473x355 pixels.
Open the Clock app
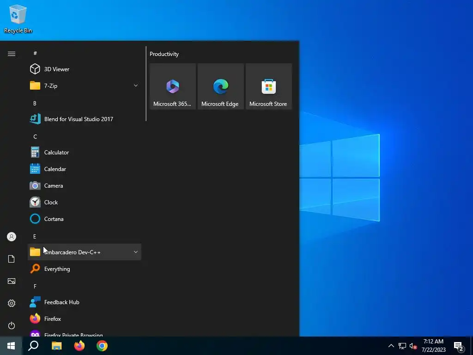[x=85, y=202]
